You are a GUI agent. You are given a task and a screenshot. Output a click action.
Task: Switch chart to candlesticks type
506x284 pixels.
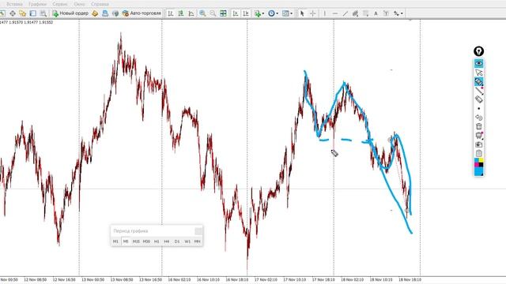point(181,13)
